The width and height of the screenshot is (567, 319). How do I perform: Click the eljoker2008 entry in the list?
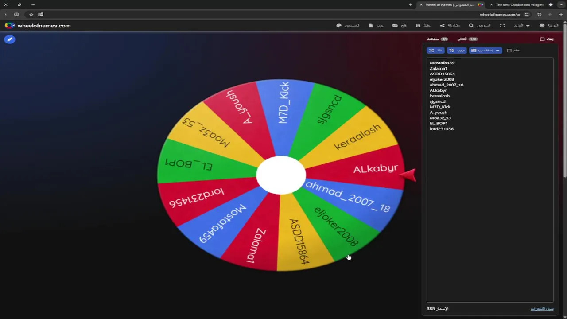coord(442,79)
